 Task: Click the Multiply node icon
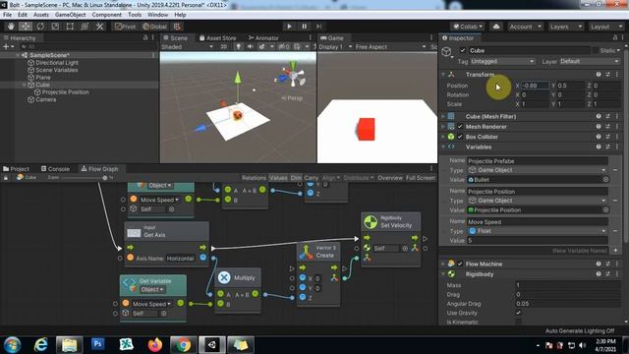click(224, 277)
